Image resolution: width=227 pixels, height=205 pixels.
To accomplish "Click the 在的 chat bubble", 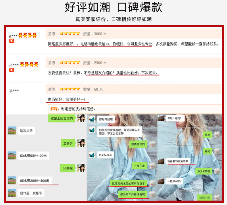I will [x=207, y=151].
